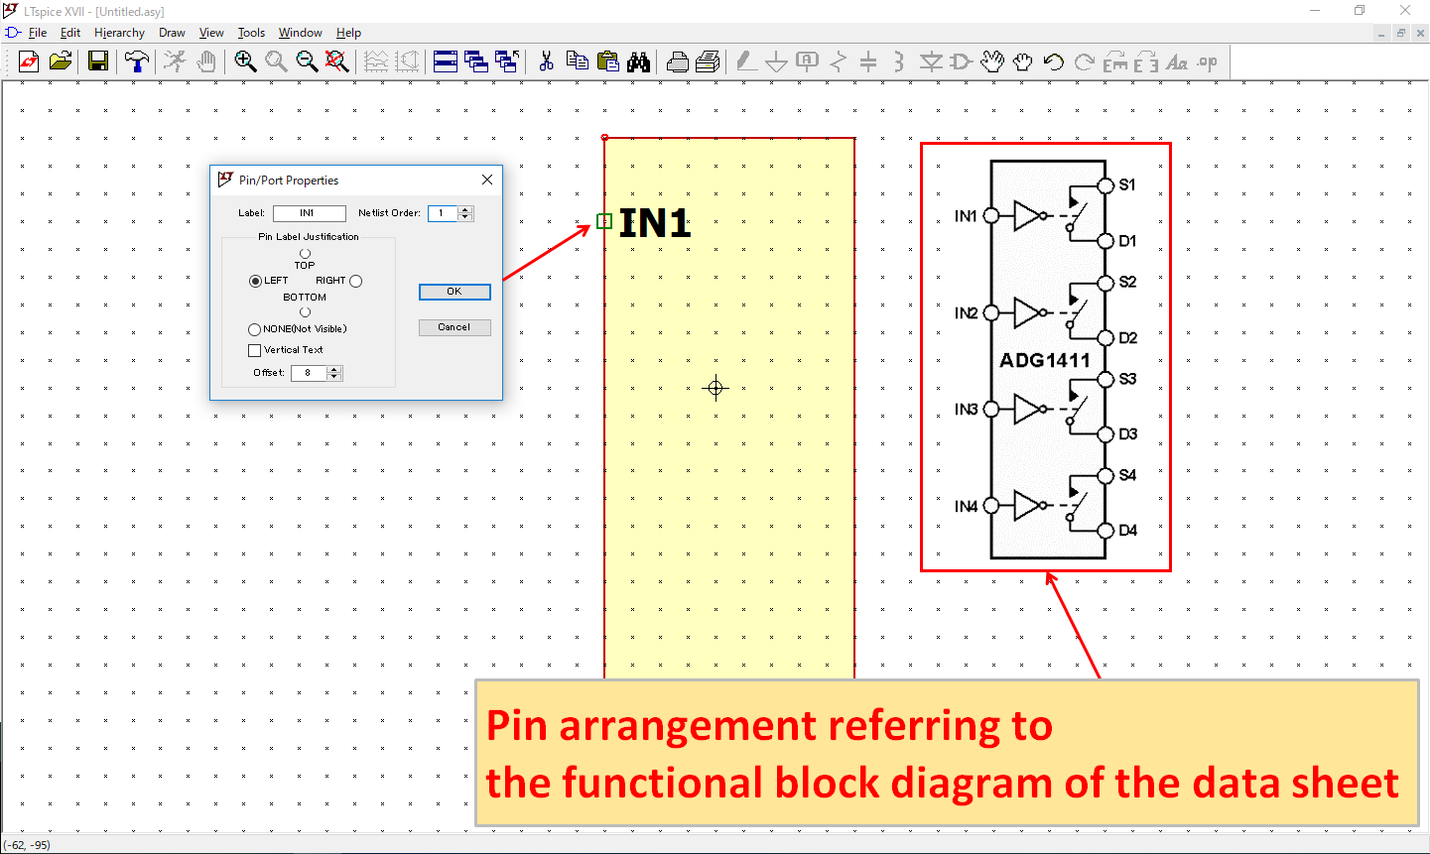Add a SPICE directive with .op tool
This screenshot has width=1430, height=854.
(x=1206, y=61)
